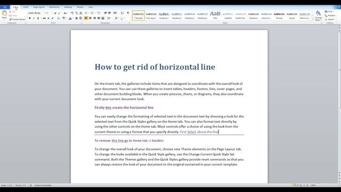Toggle Subscript formatting
341x192 pixels.
click(x=48, y=18)
